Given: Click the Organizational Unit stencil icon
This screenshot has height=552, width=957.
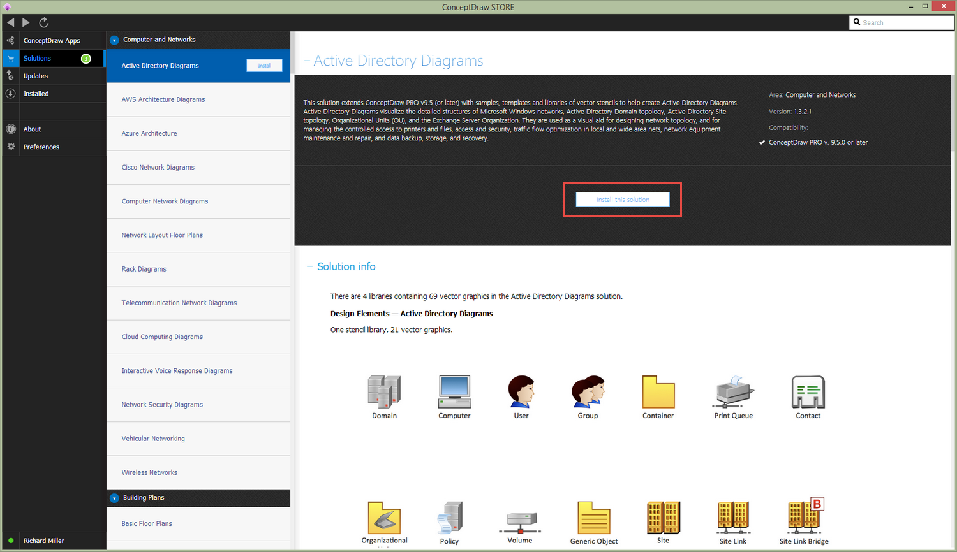Looking at the screenshot, I should [x=384, y=518].
